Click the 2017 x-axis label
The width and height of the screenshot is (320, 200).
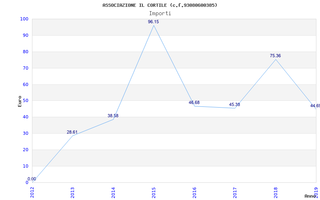click(235, 192)
